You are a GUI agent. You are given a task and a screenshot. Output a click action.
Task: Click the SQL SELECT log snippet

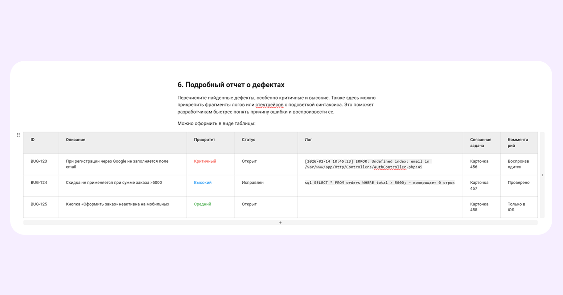[x=379, y=183]
